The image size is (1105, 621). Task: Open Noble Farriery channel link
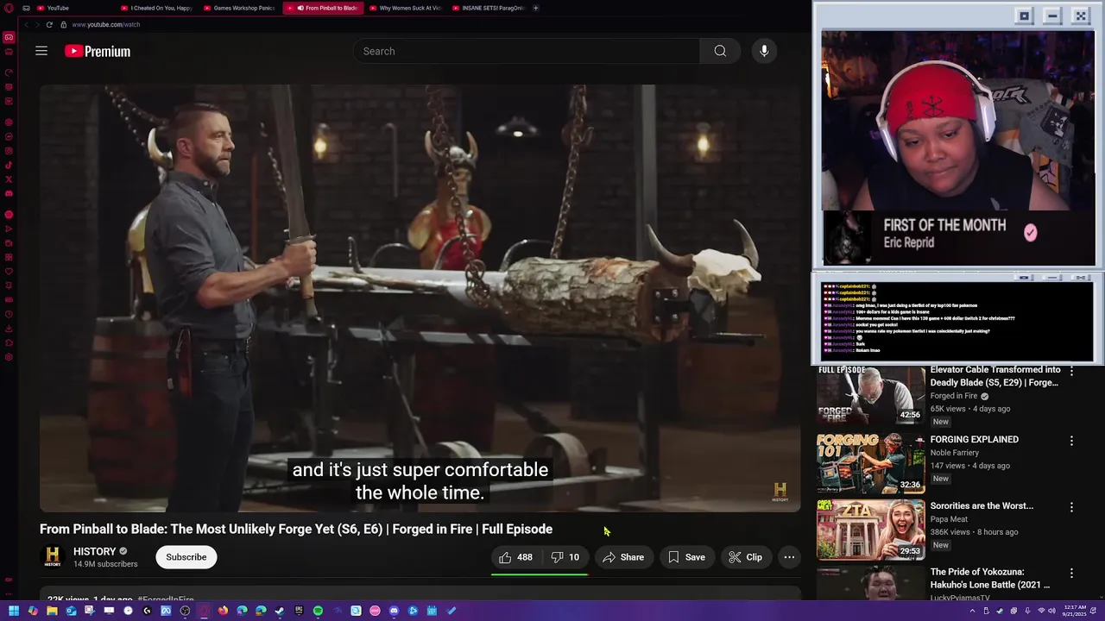(955, 453)
